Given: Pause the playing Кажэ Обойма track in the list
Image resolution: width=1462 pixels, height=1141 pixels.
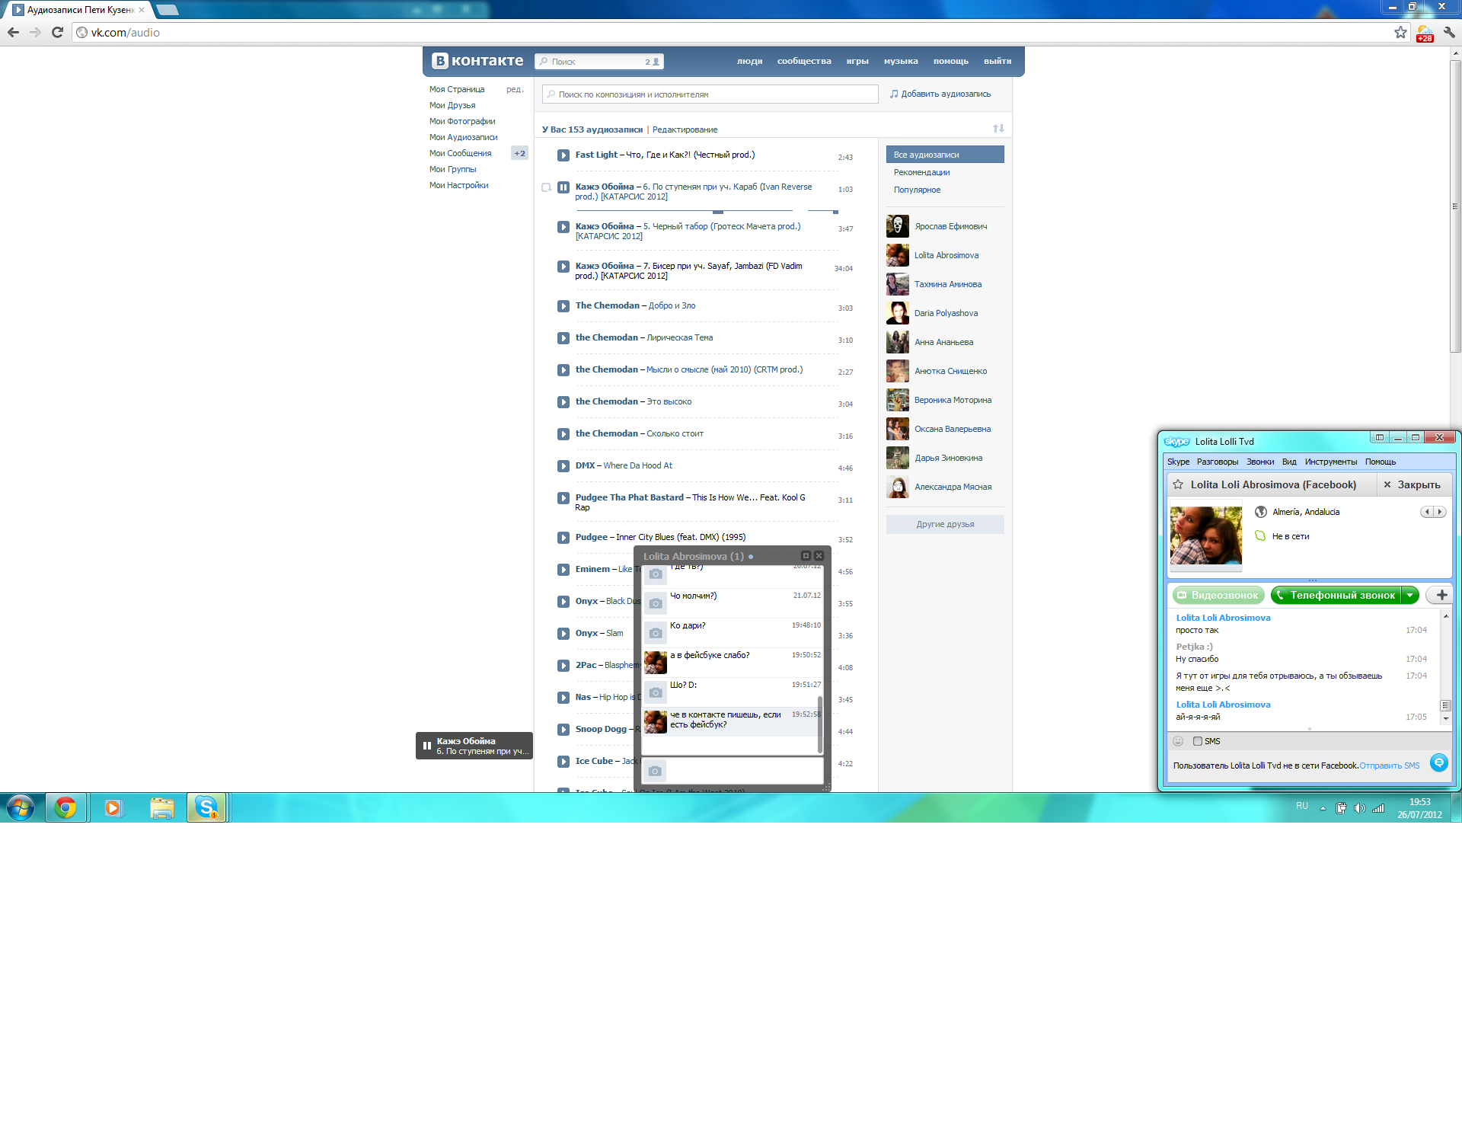Looking at the screenshot, I should click(563, 187).
